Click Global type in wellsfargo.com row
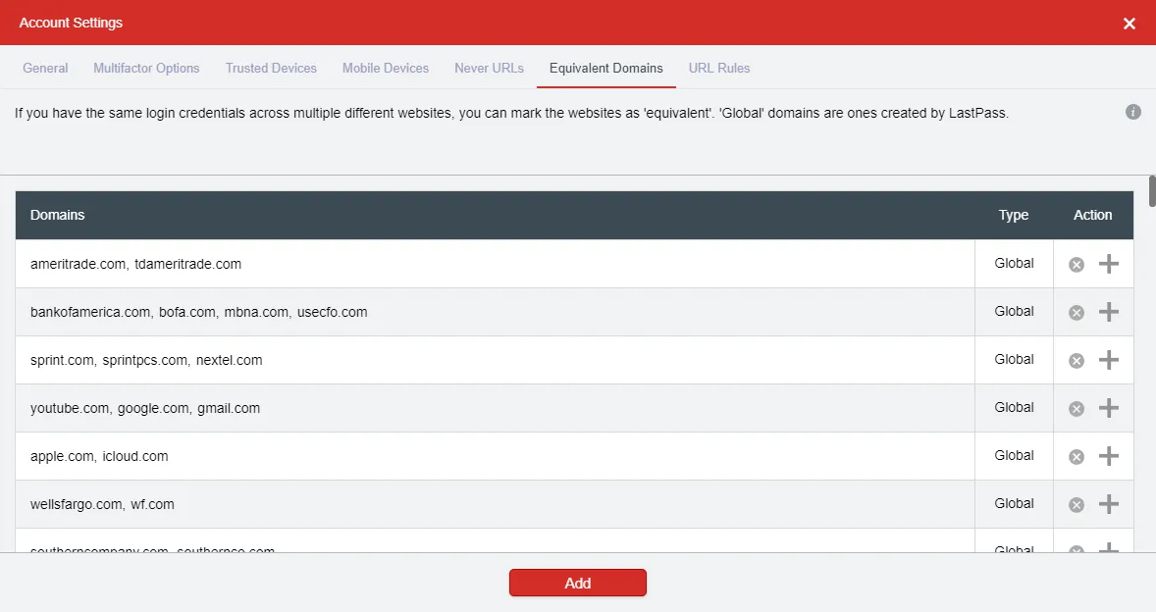Viewport: 1156px width, 612px height. pyautogui.click(x=1014, y=503)
